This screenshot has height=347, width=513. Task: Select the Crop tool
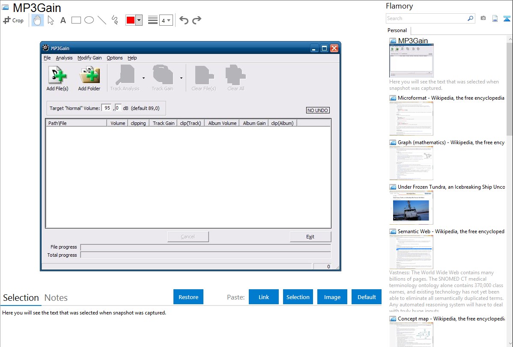[13, 20]
